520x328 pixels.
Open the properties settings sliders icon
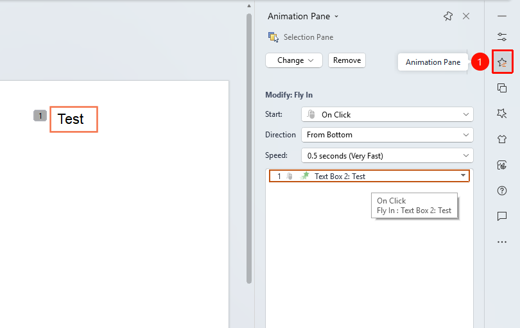pos(502,37)
